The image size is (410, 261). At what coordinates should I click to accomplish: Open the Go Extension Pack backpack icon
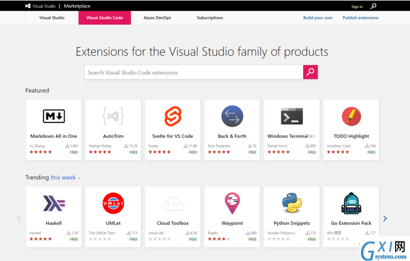click(351, 203)
